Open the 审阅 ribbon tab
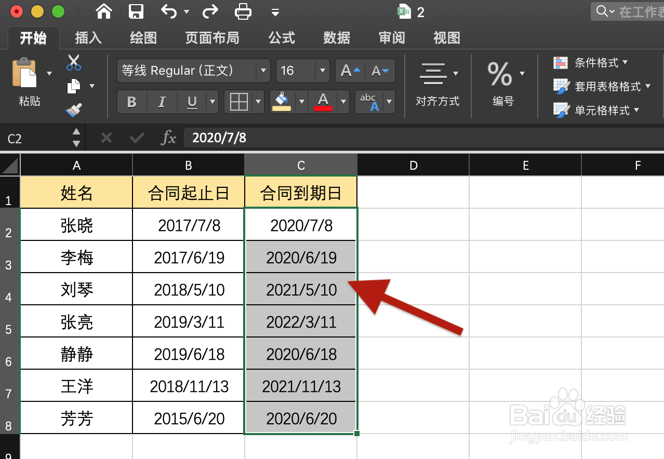This screenshot has height=459, width=664. point(392,38)
